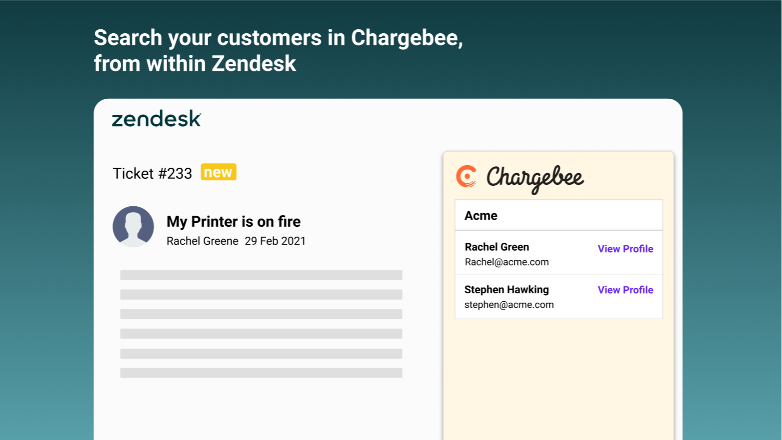Image resolution: width=782 pixels, height=440 pixels.
Task: Click the Rachel@acme.com email address
Action: coord(506,262)
